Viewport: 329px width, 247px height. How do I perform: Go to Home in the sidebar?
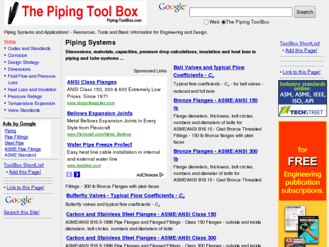tap(10, 42)
